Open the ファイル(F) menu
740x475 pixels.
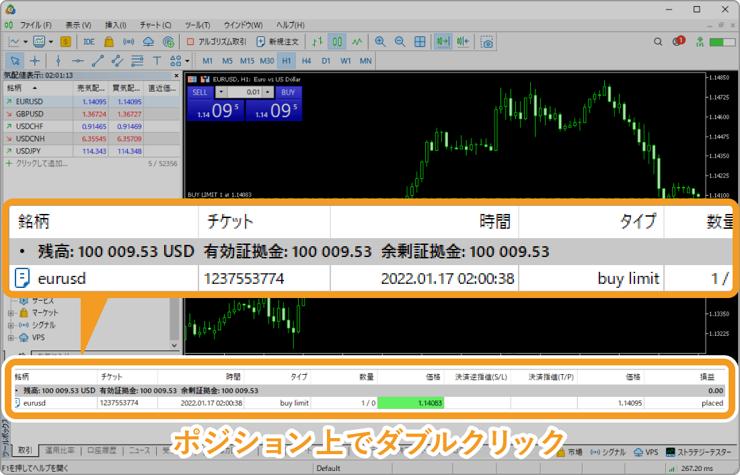(x=36, y=25)
